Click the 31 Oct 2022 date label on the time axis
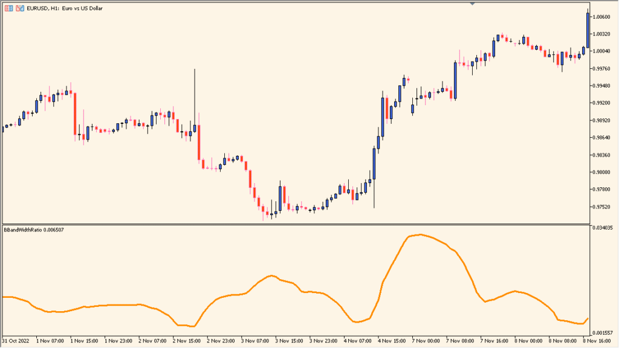Viewport: 619px width, 348px height. click(17, 340)
